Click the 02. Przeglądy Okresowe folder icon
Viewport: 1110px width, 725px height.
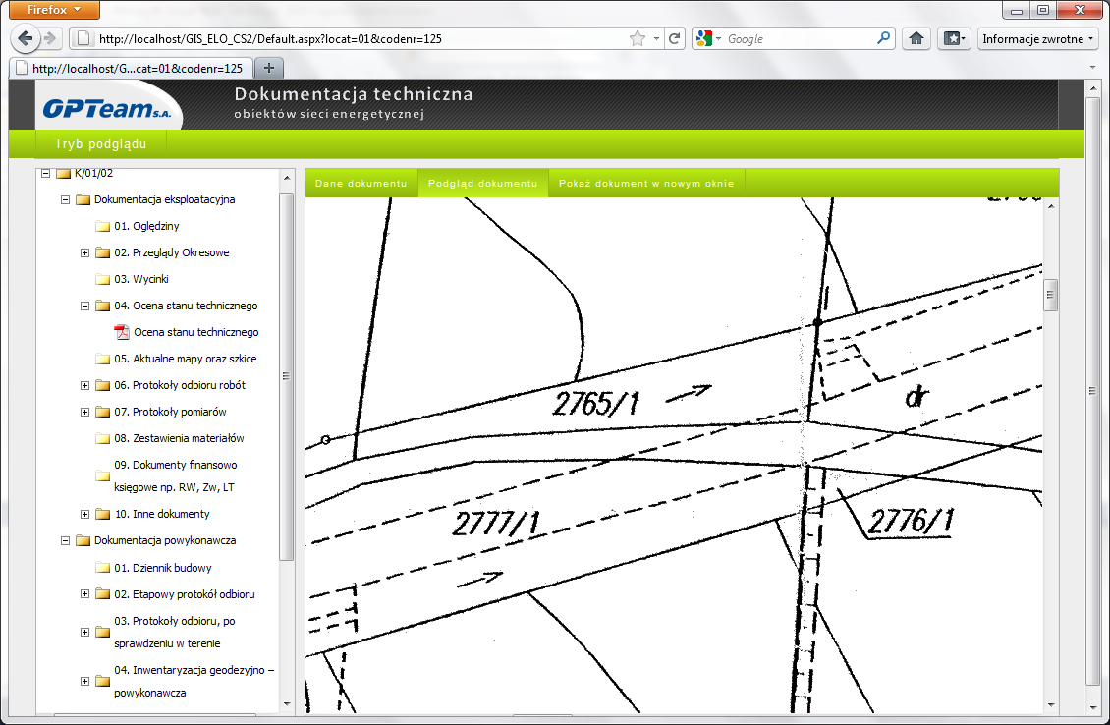tap(102, 252)
